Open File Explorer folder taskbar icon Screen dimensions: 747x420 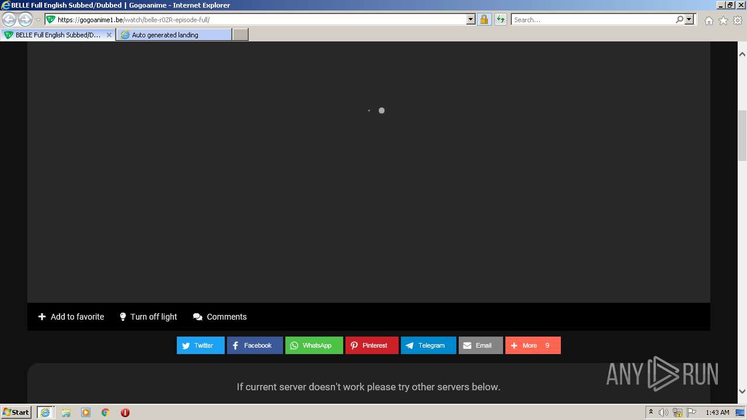tap(66, 412)
